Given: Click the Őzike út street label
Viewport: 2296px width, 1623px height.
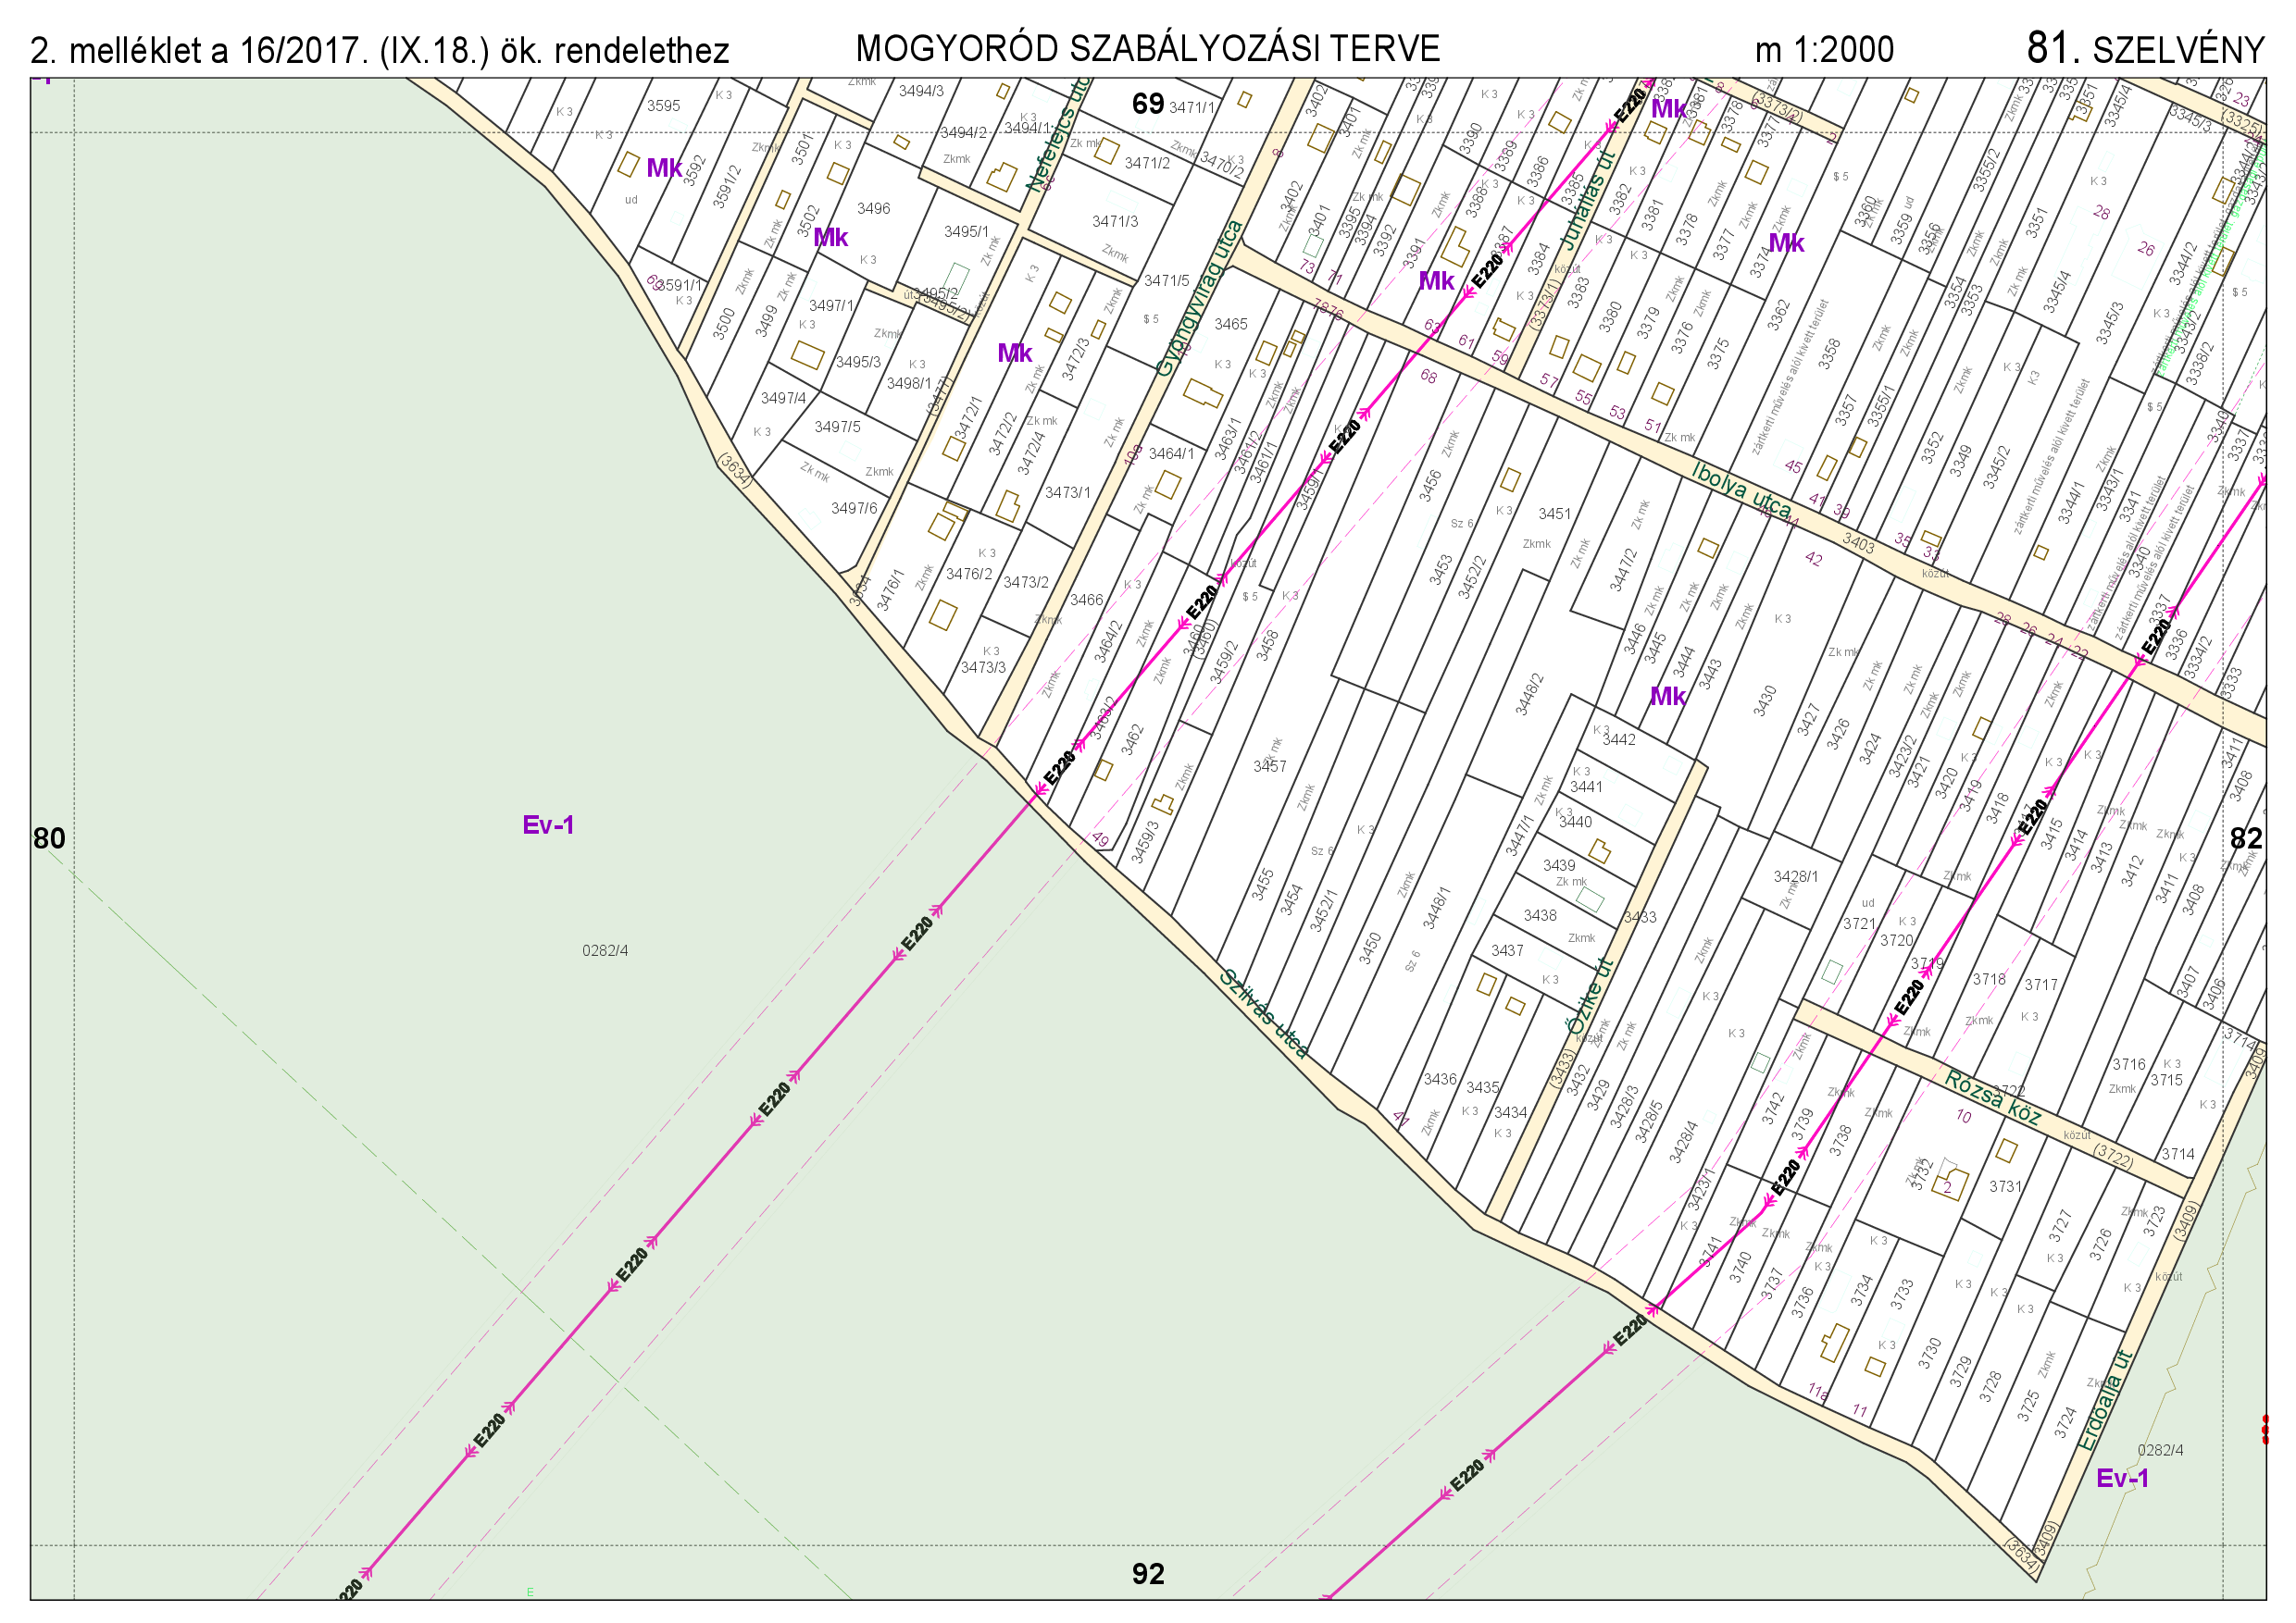Looking at the screenshot, I should pyautogui.click(x=1590, y=997).
